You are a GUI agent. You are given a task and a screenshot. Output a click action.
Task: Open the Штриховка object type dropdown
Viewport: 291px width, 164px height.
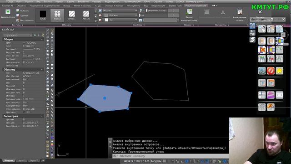(18, 35)
